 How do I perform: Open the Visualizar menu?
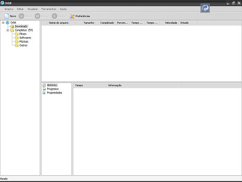(x=33, y=9)
